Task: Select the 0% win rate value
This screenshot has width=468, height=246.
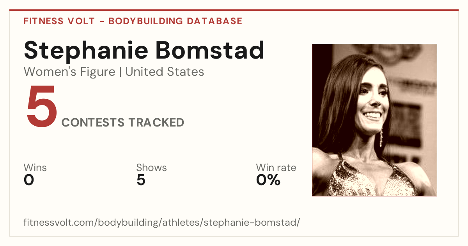Action: [268, 180]
